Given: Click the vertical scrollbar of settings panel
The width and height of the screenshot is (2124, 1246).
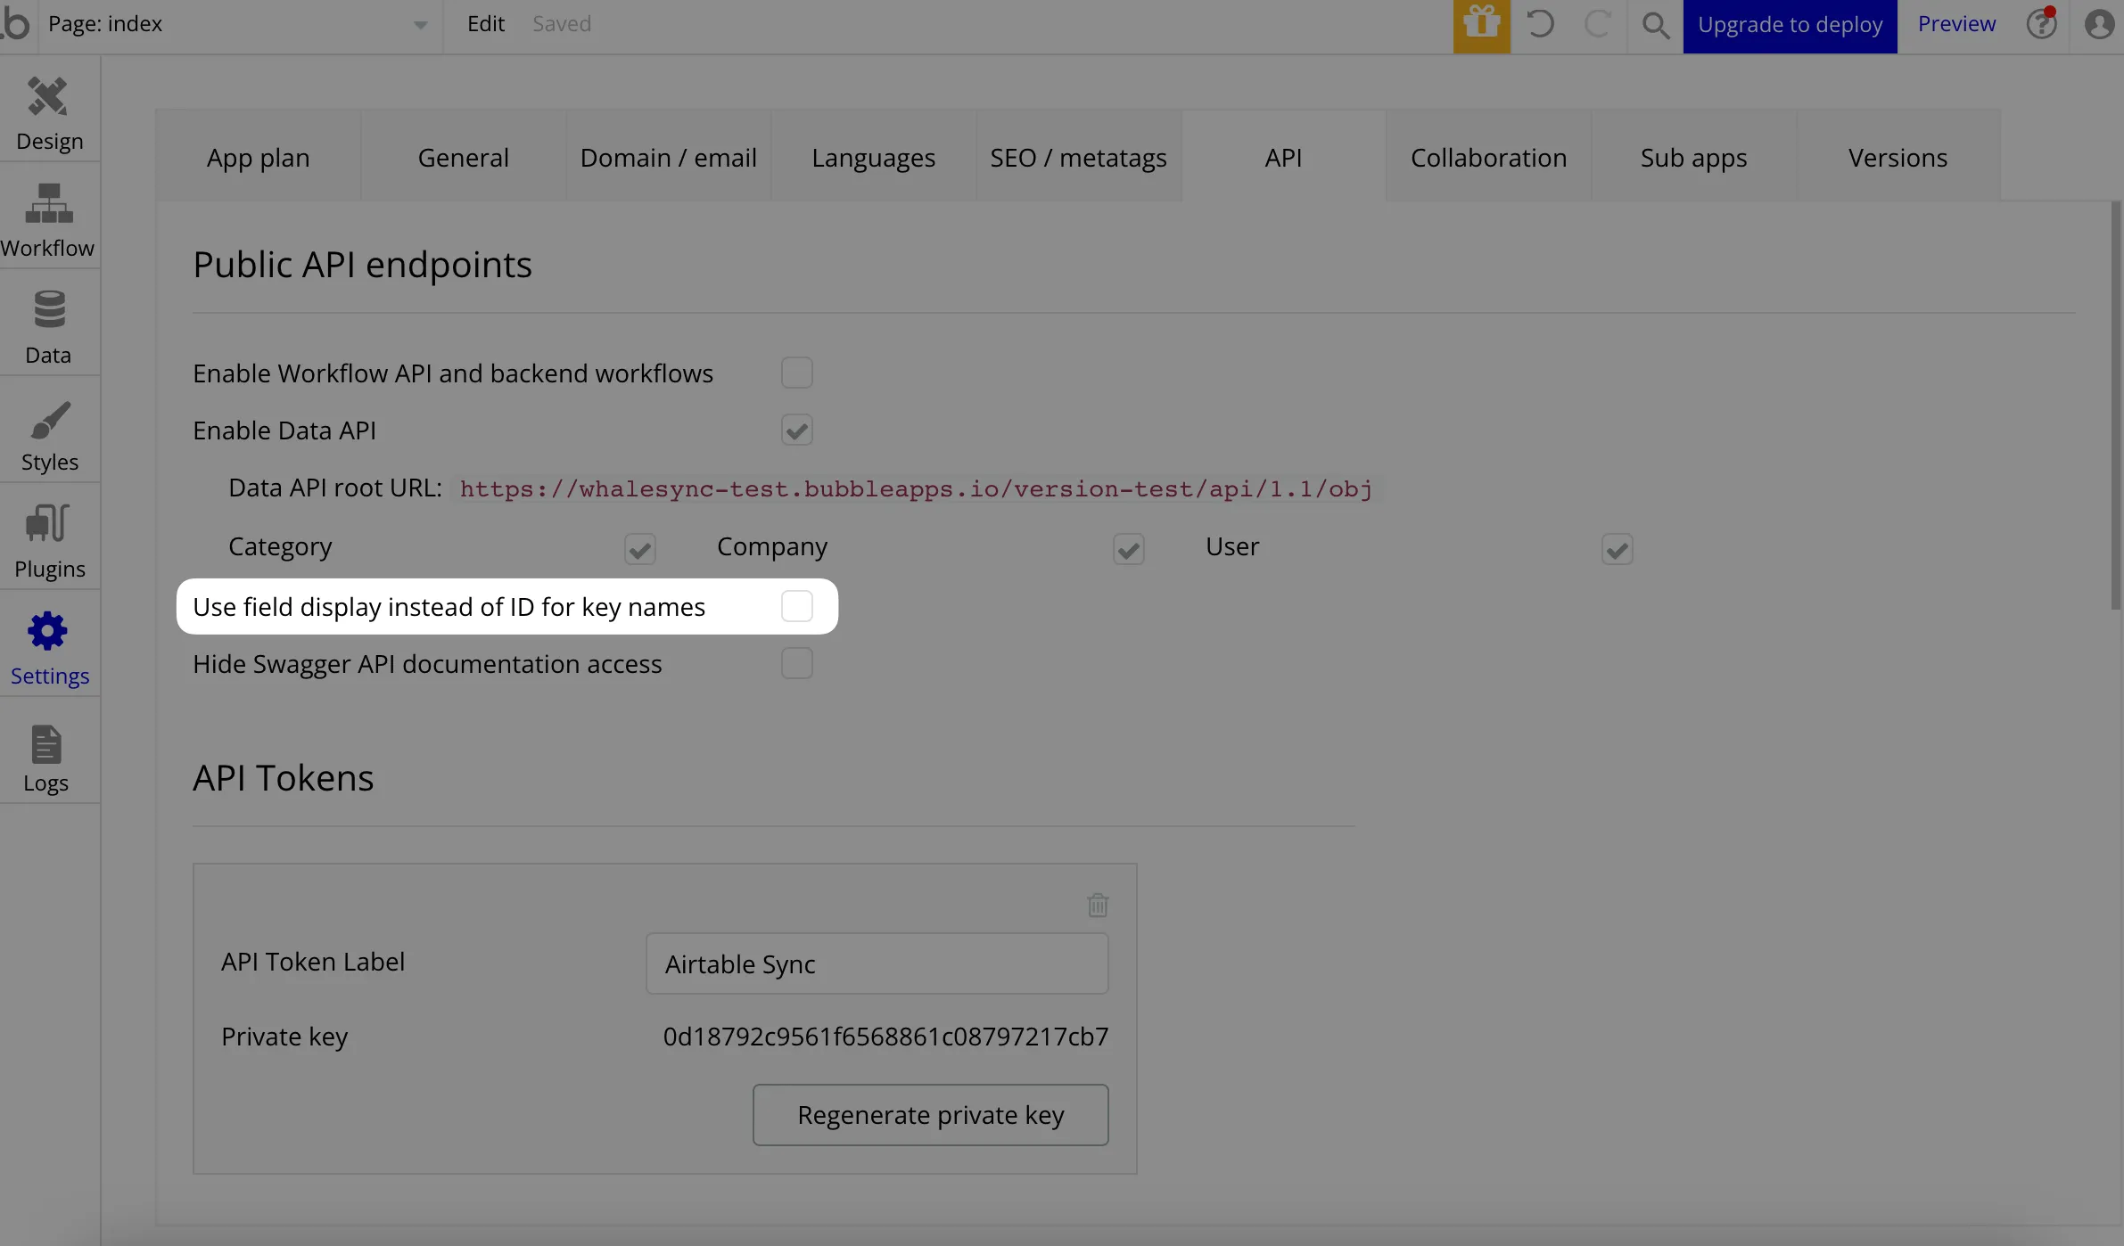Looking at the screenshot, I should click(x=2115, y=406).
